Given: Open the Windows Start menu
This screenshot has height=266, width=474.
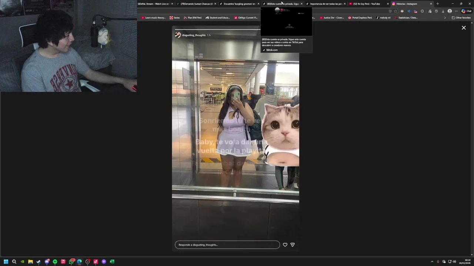Looking at the screenshot, I should [x=6, y=262].
